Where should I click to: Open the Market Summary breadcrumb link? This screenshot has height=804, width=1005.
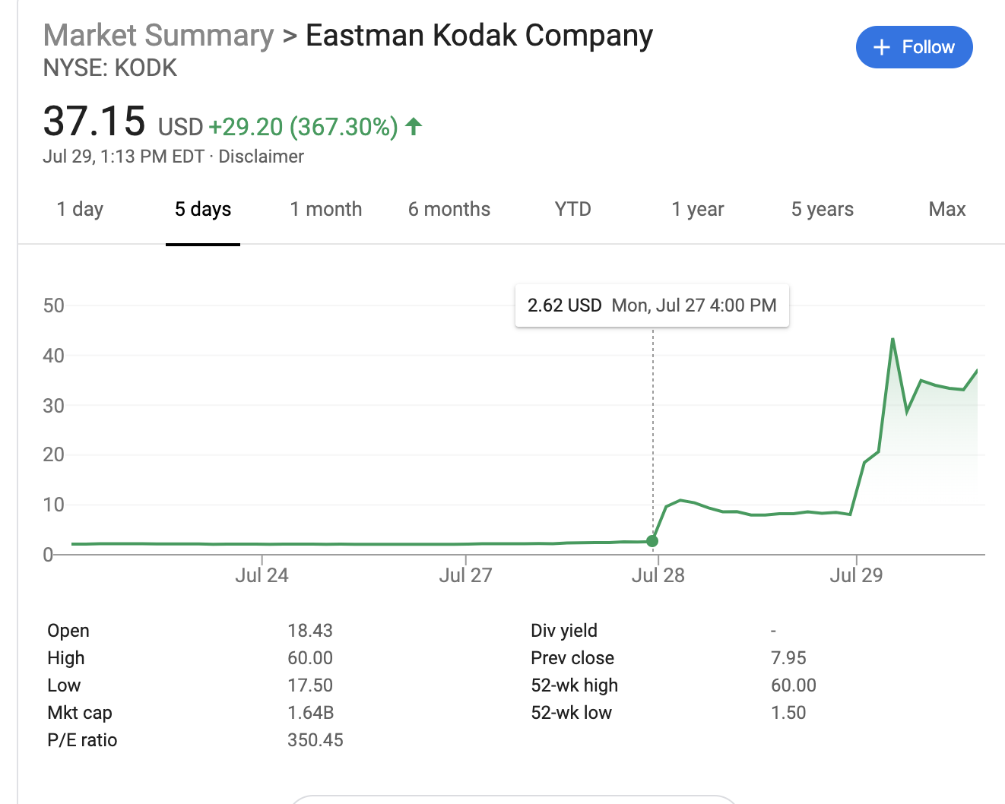tap(158, 36)
